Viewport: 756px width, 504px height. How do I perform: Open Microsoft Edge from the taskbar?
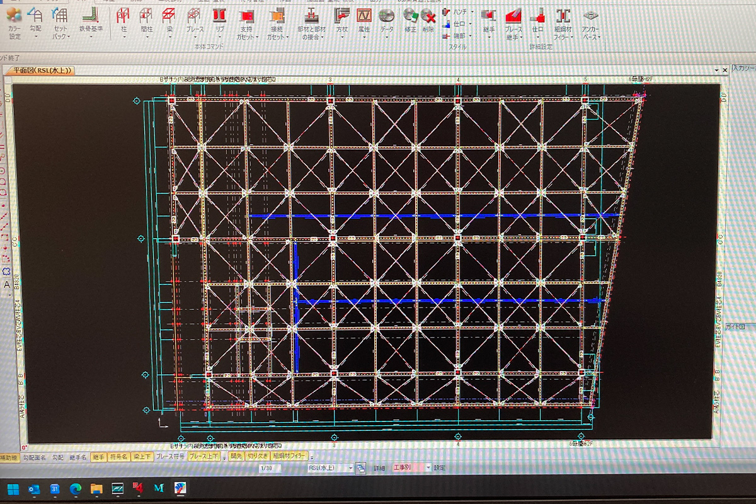[76, 488]
